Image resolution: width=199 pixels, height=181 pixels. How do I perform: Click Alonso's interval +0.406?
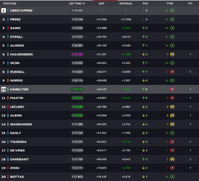126,45
